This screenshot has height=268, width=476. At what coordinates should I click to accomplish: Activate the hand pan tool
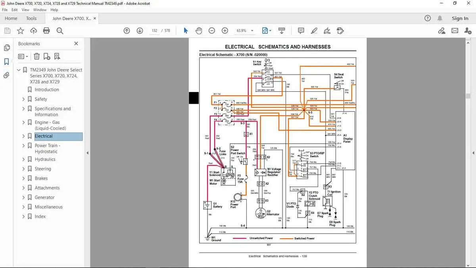199,31
